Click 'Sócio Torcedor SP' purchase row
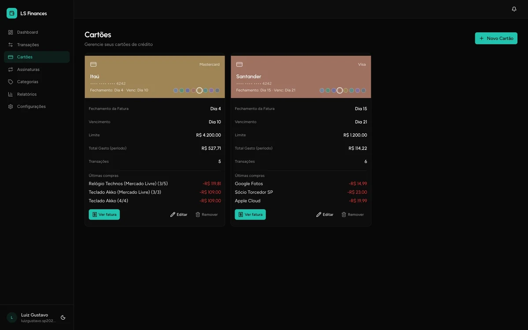This screenshot has width=528, height=330. tap(301, 192)
